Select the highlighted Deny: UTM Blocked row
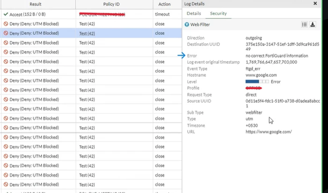This screenshot has height=193, width=328. click(91, 33)
